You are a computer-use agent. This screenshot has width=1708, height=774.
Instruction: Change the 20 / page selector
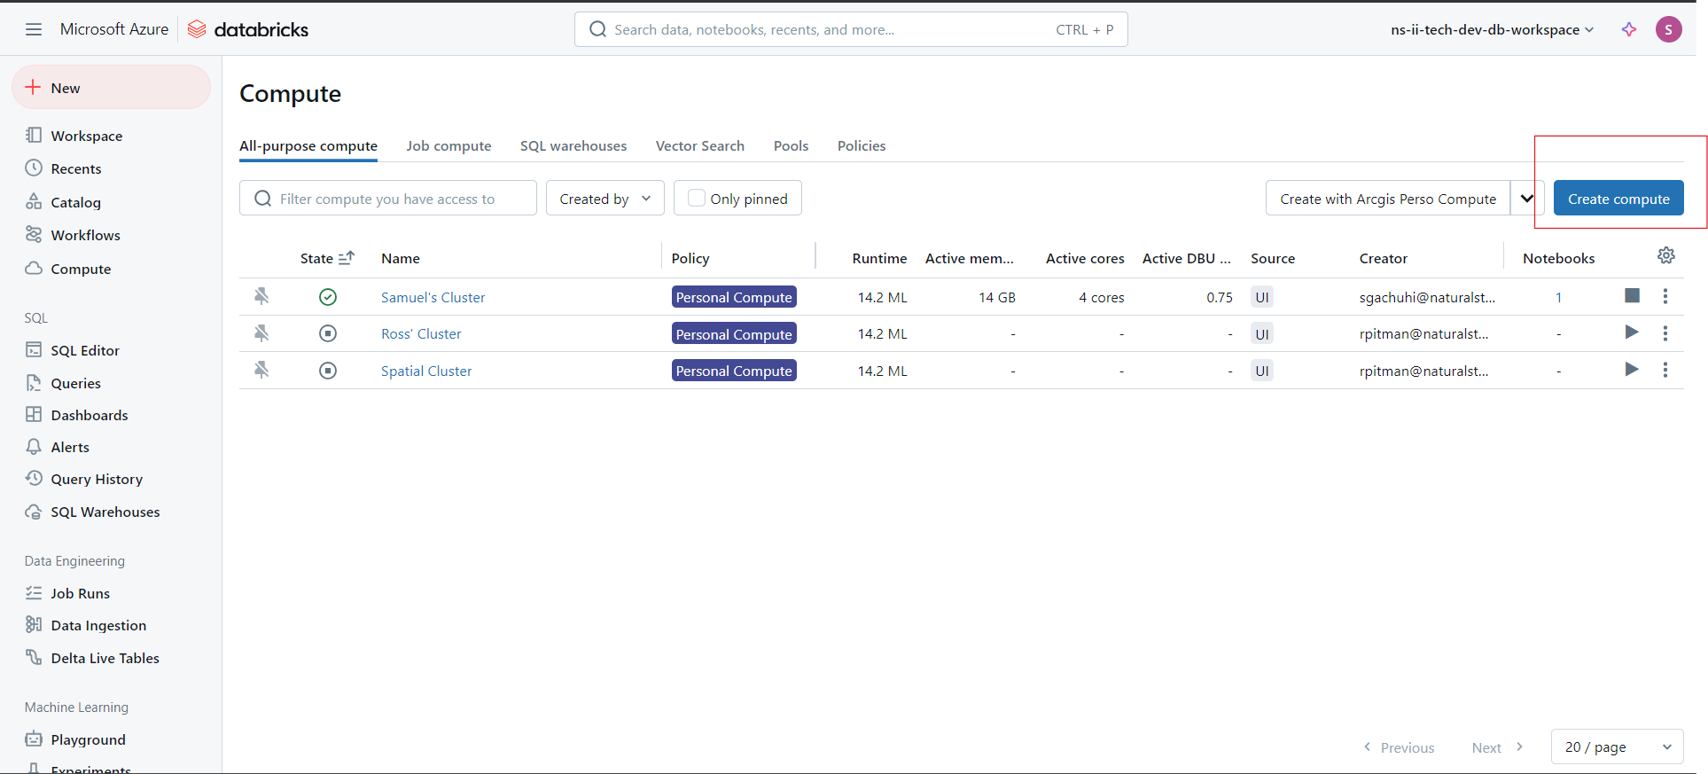[x=1618, y=747]
